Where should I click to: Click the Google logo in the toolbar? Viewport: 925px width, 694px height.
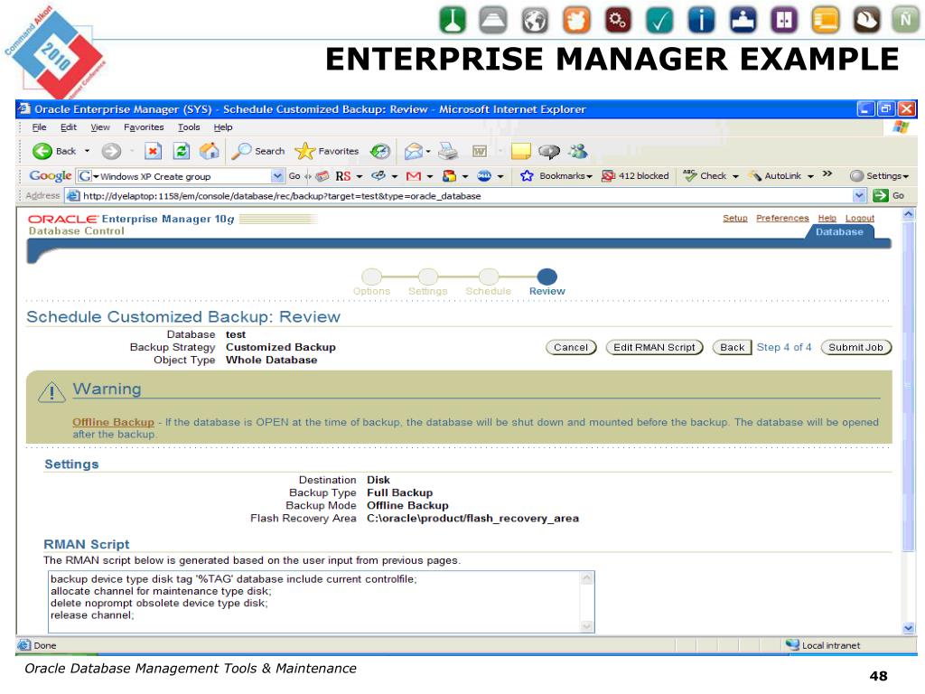51,176
